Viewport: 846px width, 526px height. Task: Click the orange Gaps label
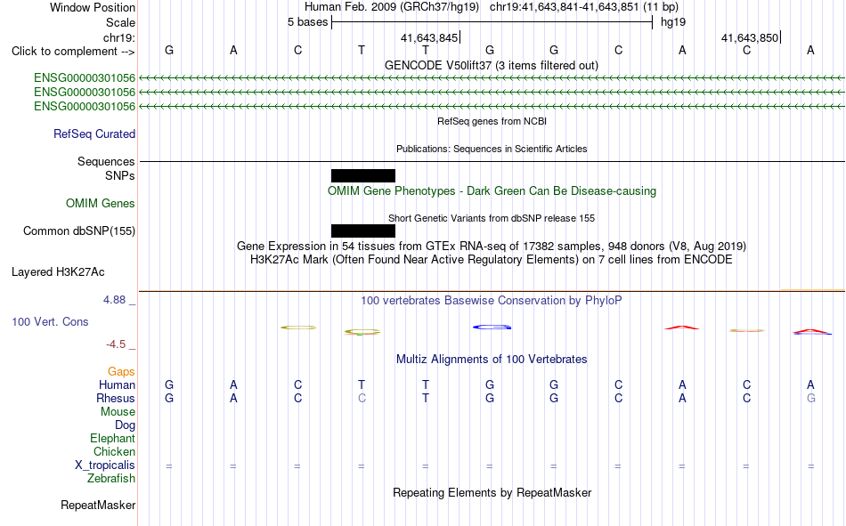click(x=121, y=371)
